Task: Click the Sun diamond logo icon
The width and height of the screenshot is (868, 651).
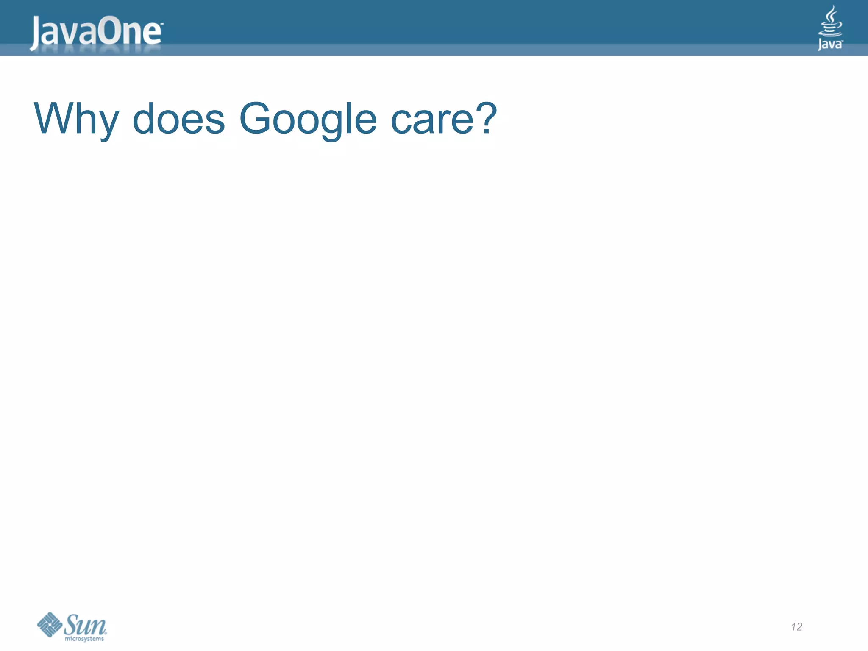Action: [x=50, y=624]
